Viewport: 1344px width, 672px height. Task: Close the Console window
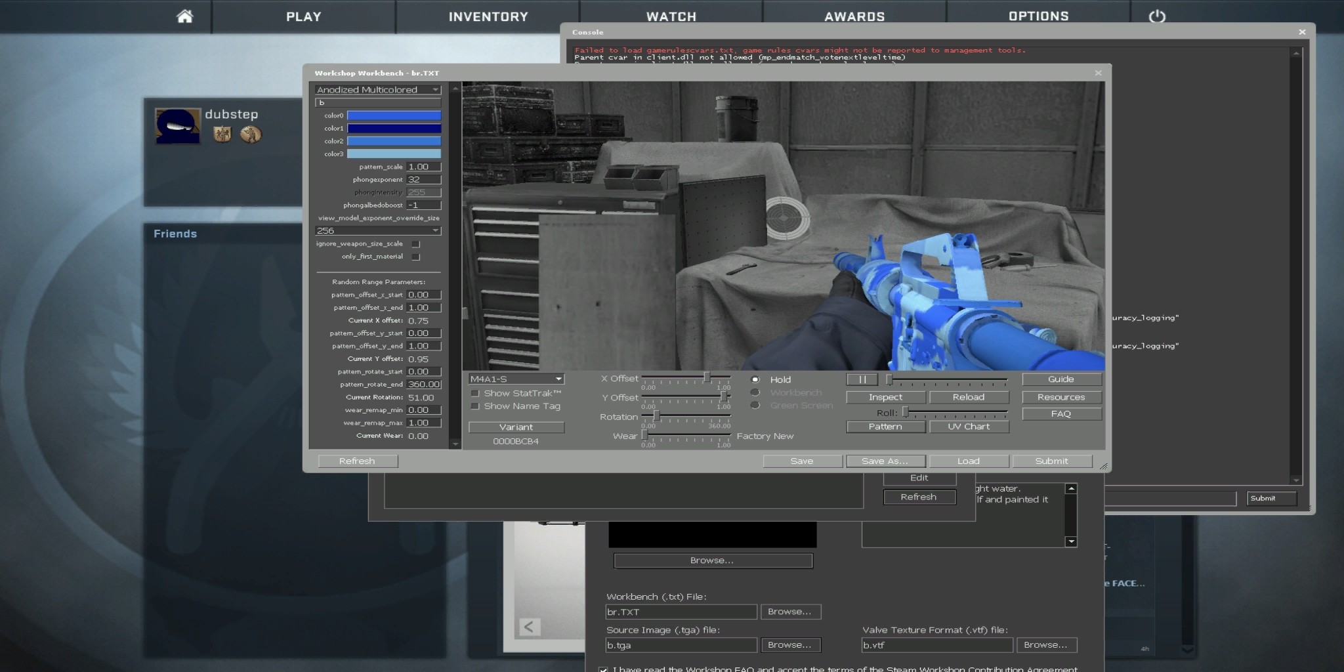[x=1302, y=31]
